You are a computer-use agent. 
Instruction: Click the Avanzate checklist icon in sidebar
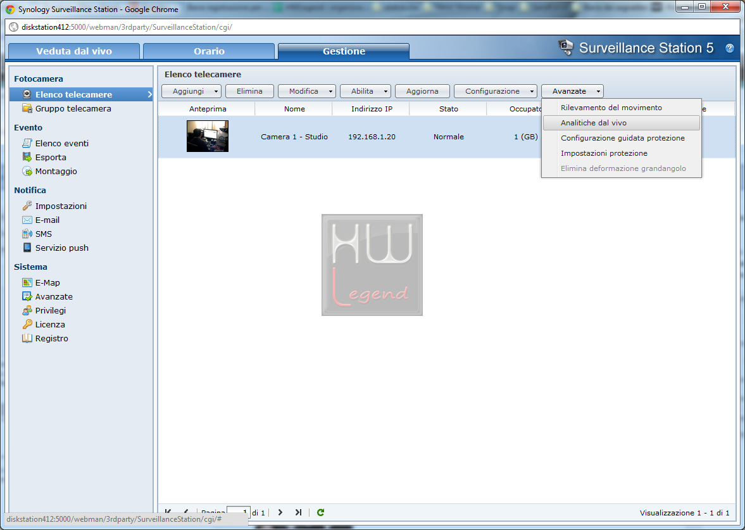pos(27,296)
